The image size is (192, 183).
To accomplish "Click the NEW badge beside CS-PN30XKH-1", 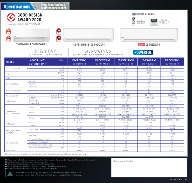I will (141, 45).
